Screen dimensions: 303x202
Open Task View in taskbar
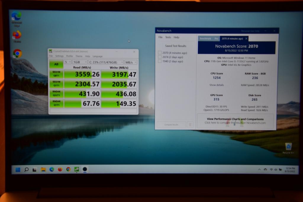[x=35, y=170]
